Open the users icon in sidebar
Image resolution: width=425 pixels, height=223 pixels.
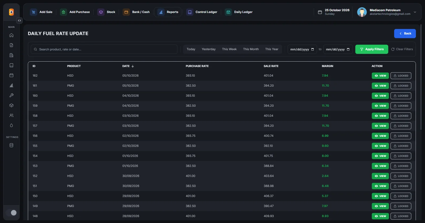tap(11, 116)
